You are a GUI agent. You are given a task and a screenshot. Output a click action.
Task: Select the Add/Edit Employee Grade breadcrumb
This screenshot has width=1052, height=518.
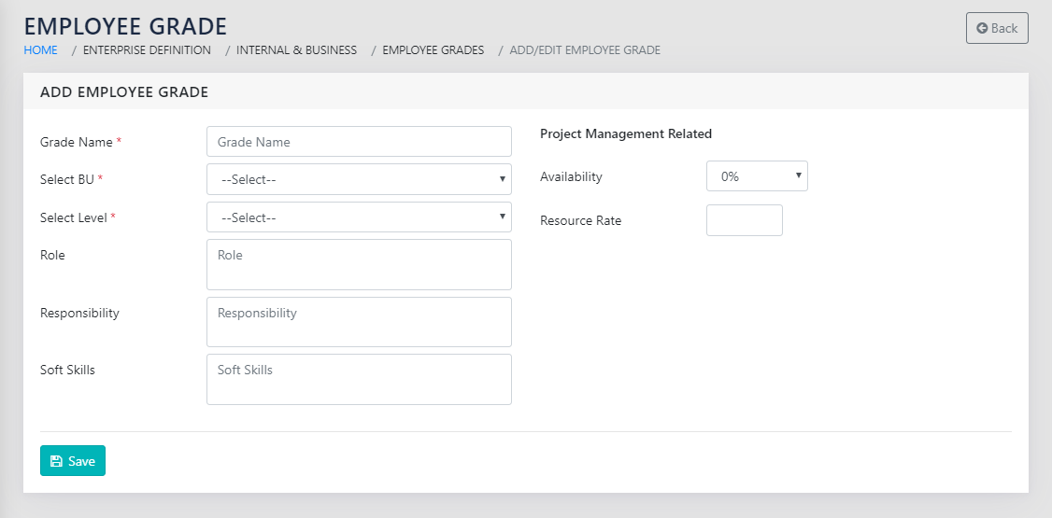pyautogui.click(x=585, y=50)
